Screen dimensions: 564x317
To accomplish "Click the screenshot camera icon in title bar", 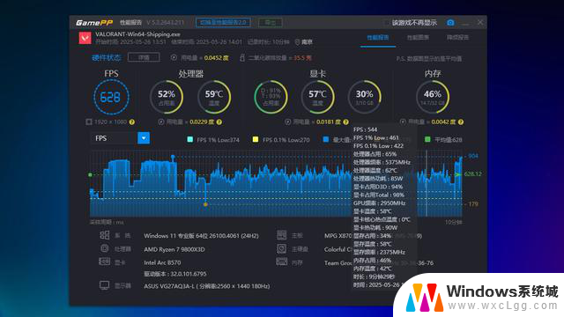I will point(450,23).
